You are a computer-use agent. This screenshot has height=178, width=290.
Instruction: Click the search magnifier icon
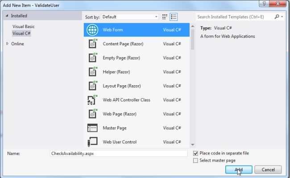277,17
